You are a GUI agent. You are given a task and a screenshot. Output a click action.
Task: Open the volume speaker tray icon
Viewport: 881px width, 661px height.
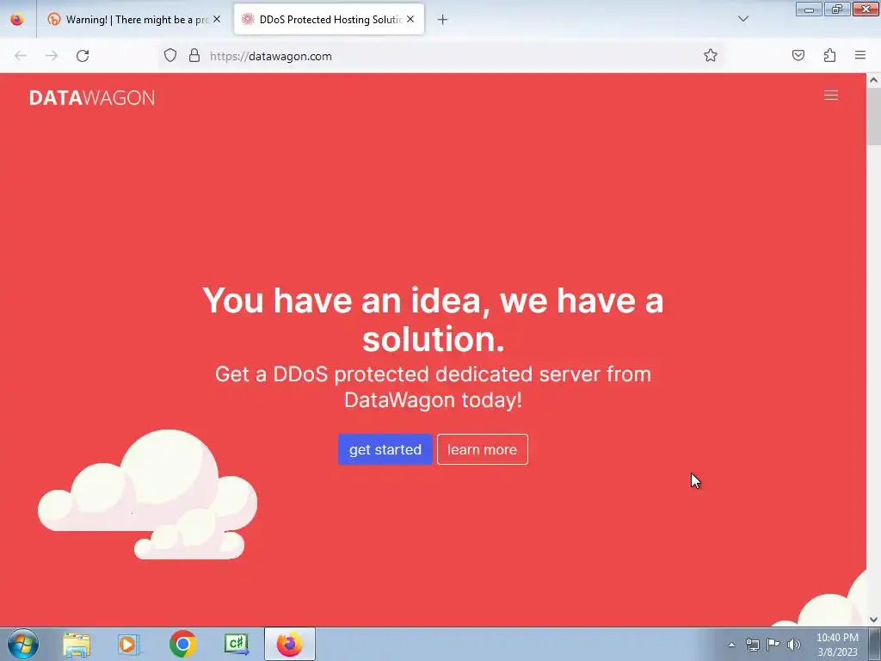794,645
